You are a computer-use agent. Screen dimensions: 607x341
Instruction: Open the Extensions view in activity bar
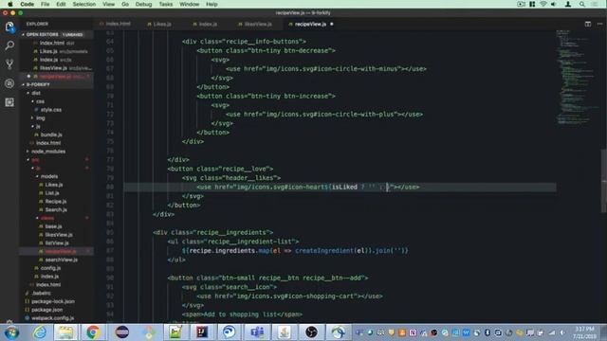pyautogui.click(x=9, y=102)
